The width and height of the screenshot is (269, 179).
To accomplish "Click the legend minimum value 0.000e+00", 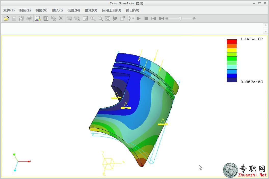I will click(x=252, y=82).
